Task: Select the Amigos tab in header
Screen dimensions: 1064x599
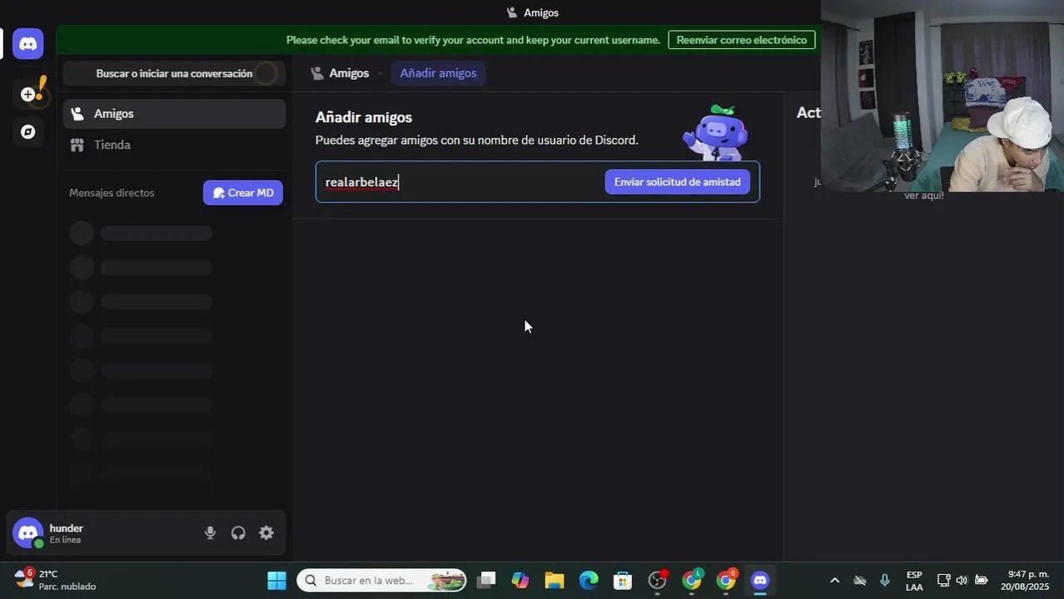Action: point(340,73)
